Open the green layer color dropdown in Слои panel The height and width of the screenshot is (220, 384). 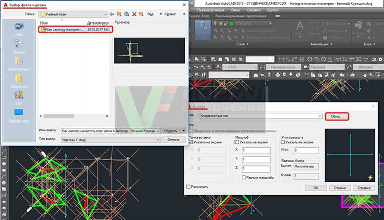point(251,23)
